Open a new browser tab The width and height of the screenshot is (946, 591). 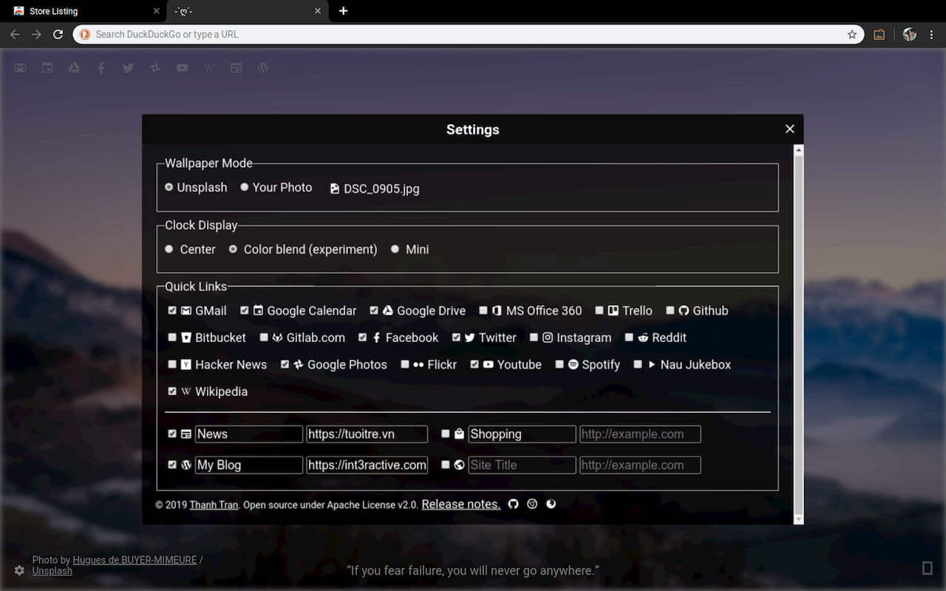pyautogui.click(x=343, y=11)
